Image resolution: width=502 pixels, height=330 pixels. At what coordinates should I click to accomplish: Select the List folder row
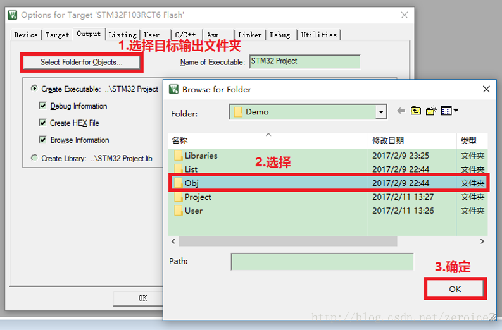pyautogui.click(x=328, y=169)
